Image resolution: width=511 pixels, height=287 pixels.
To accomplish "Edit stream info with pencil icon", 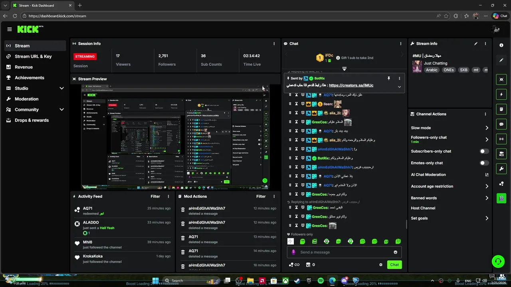I will pyautogui.click(x=476, y=43).
